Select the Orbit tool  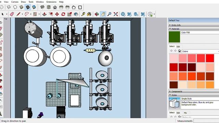pyautogui.click(x=96, y=14)
